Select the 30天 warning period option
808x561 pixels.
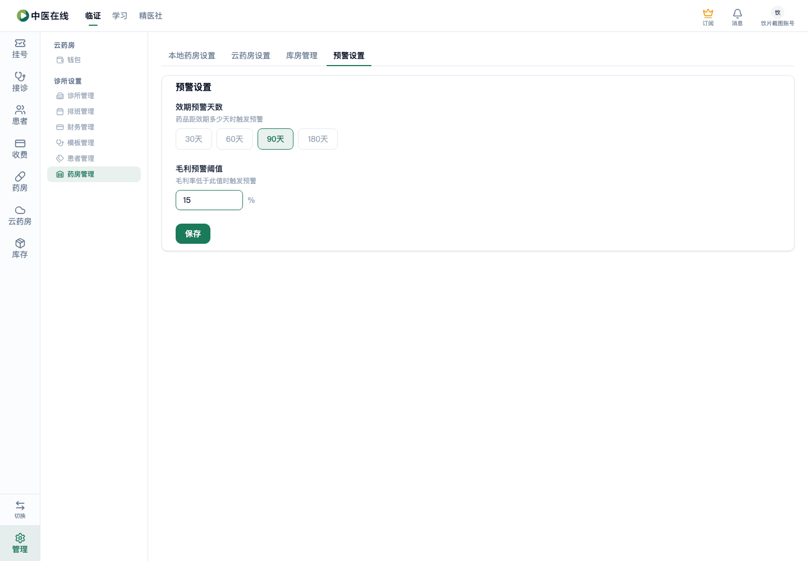[194, 139]
